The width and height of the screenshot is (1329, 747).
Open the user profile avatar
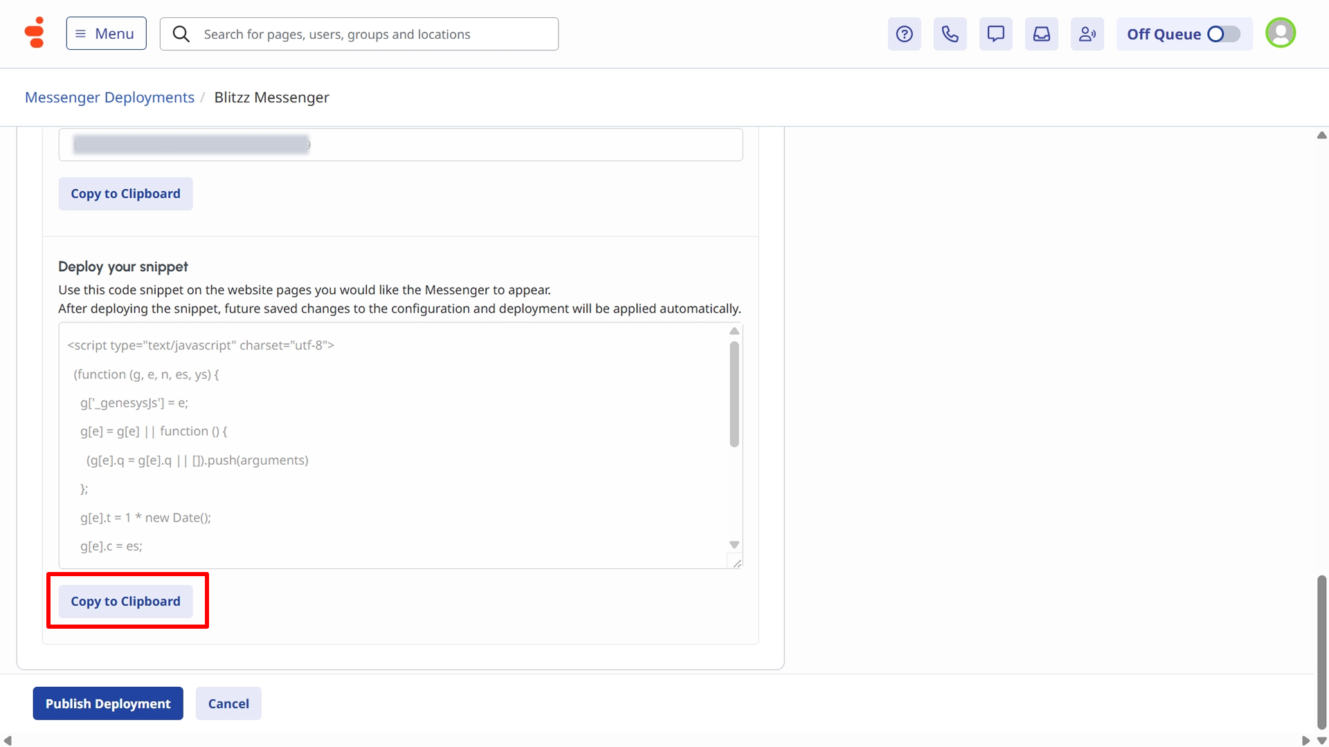[x=1280, y=33]
